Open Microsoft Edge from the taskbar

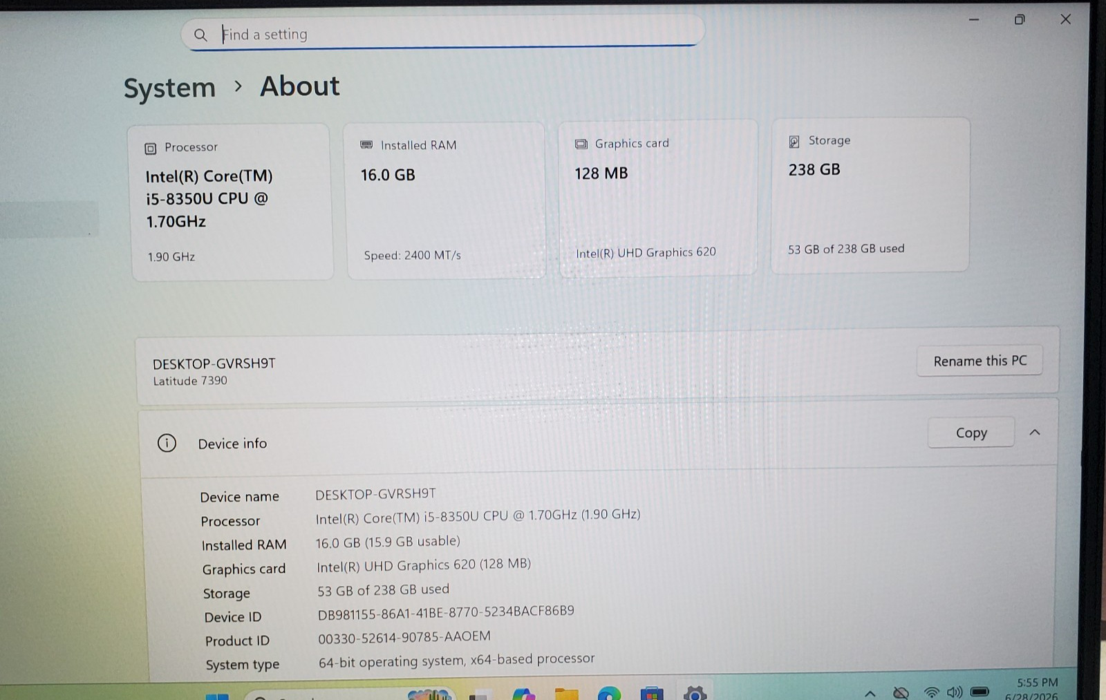point(609,693)
